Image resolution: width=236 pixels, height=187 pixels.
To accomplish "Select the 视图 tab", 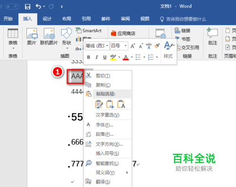I will point(145,19).
